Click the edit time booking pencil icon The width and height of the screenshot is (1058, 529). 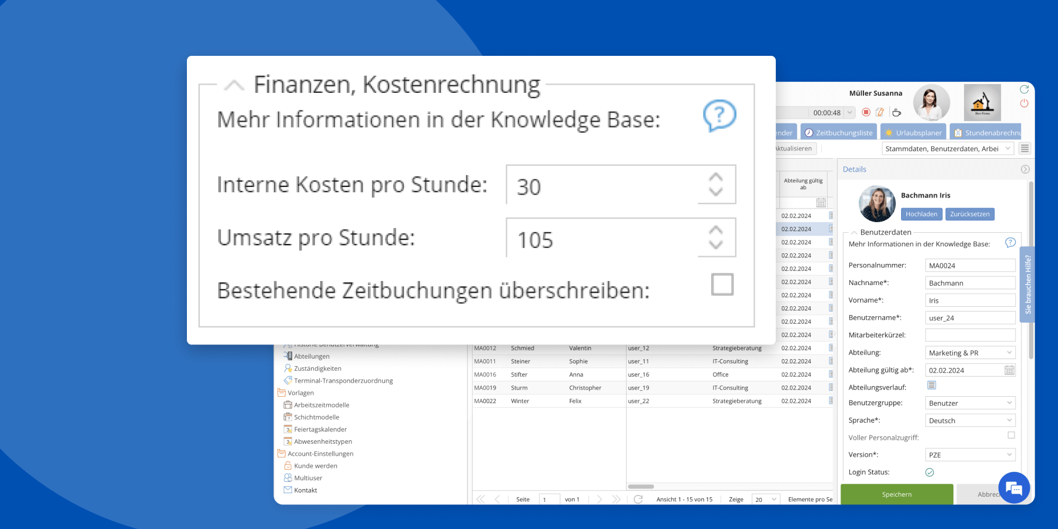click(x=880, y=112)
